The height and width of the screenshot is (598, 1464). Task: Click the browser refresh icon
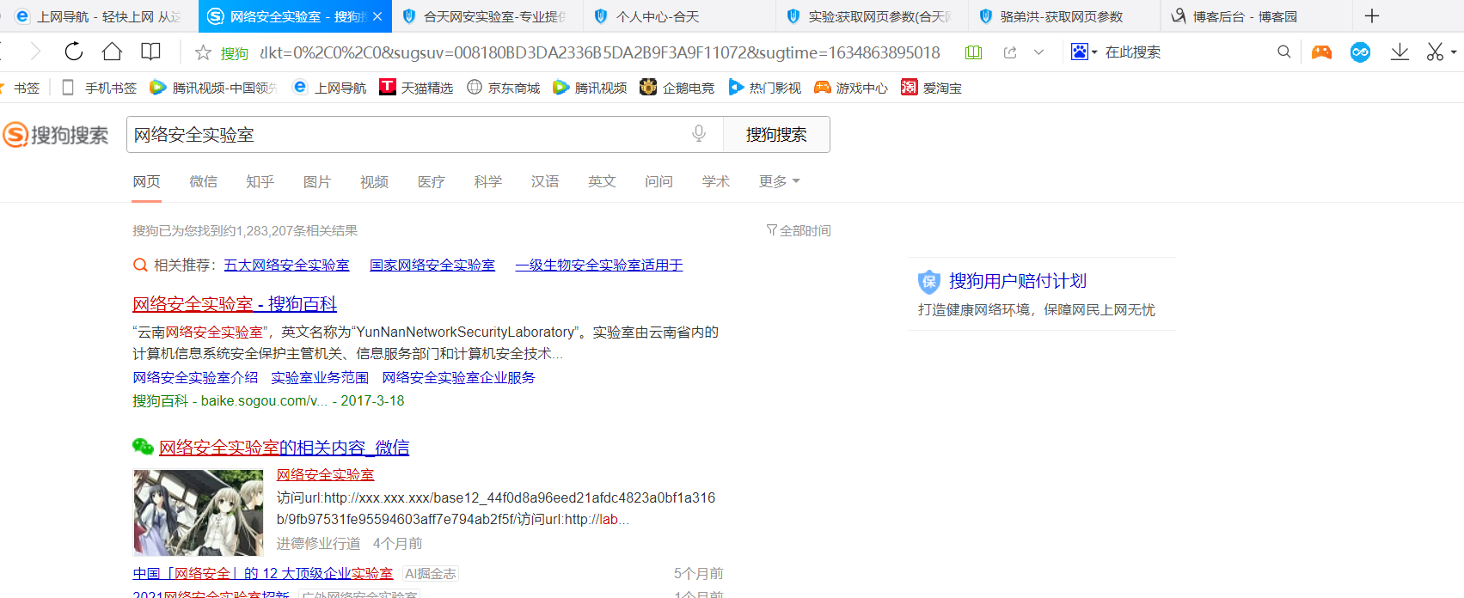click(x=74, y=52)
